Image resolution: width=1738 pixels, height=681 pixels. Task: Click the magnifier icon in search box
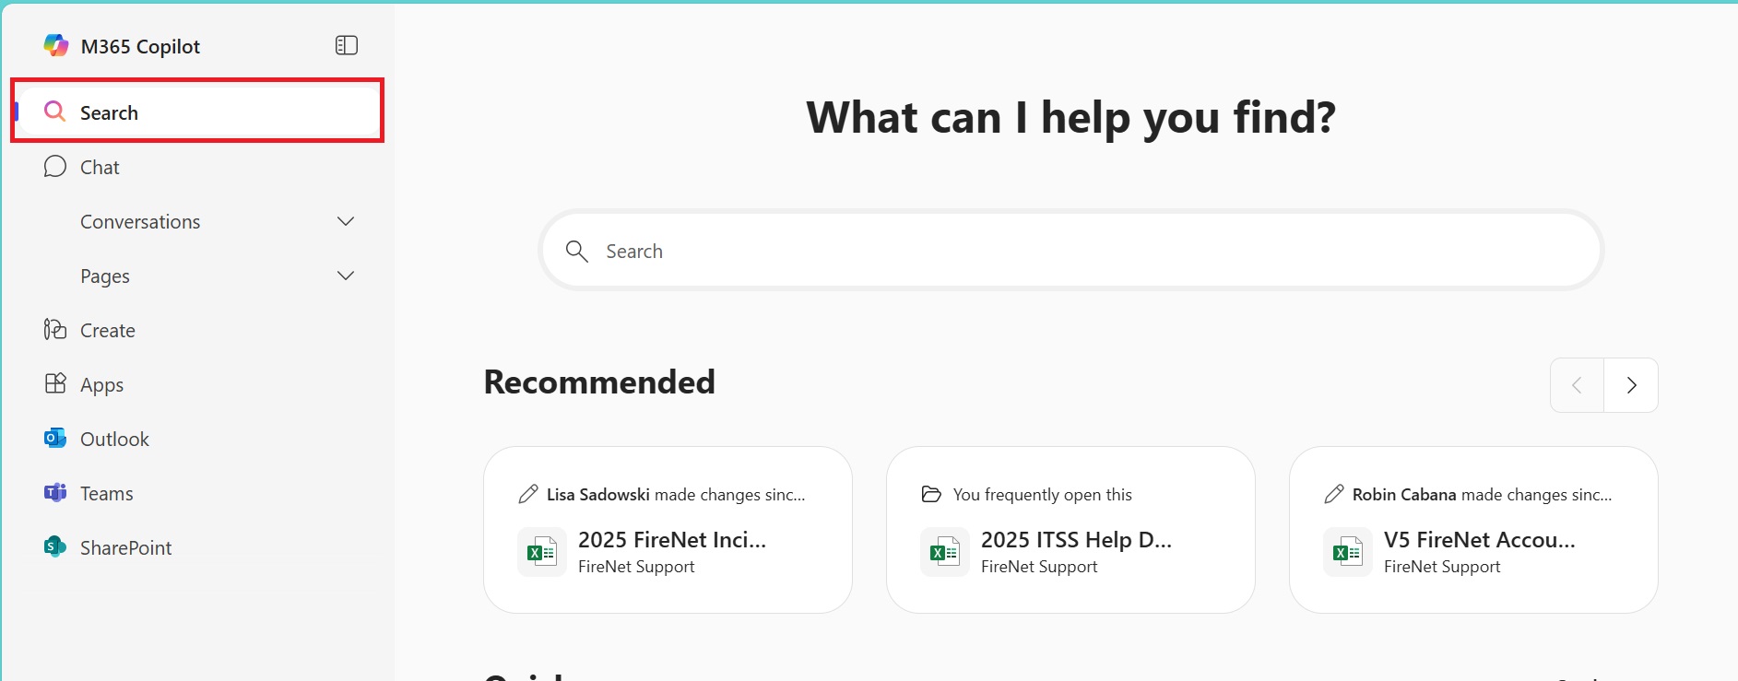(x=577, y=252)
